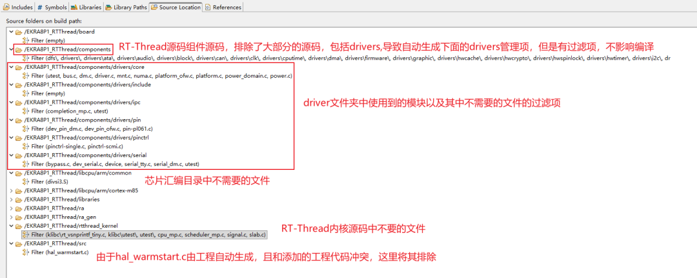Click the drivers/pin folder icon
Viewport: 697px width, 278px height.
pos(19,120)
